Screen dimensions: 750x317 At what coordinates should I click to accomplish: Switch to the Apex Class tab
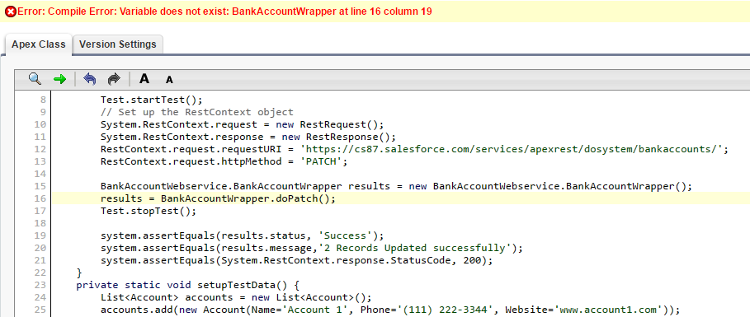point(38,44)
